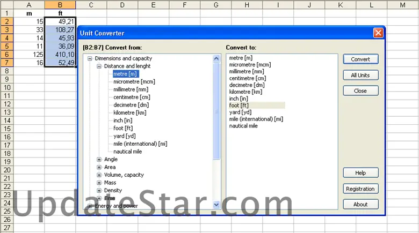This screenshot has width=419, height=233.
Task: Choose millimetre [mm] in Convert to list
Action: tap(247, 71)
